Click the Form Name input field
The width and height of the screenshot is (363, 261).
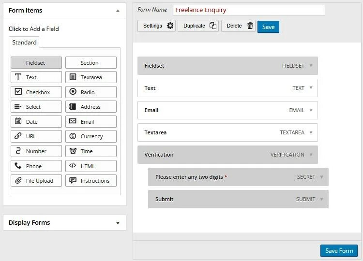point(249,10)
